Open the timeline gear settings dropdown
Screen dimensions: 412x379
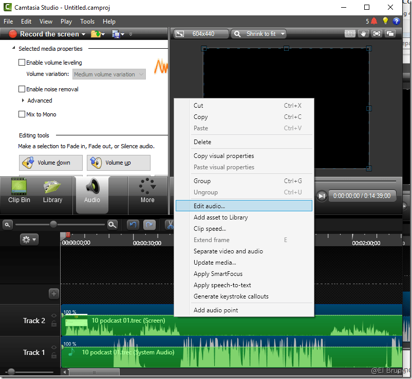[x=29, y=240]
